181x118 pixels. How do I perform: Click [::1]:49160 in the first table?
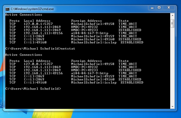35,42
